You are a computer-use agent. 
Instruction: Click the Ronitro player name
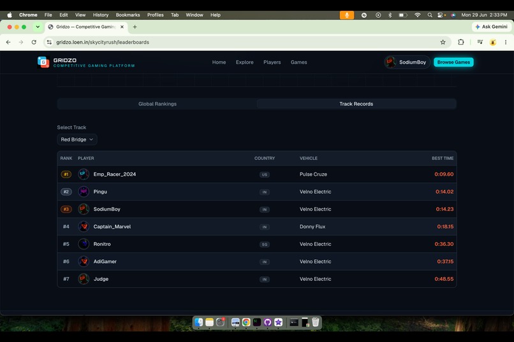coord(102,244)
